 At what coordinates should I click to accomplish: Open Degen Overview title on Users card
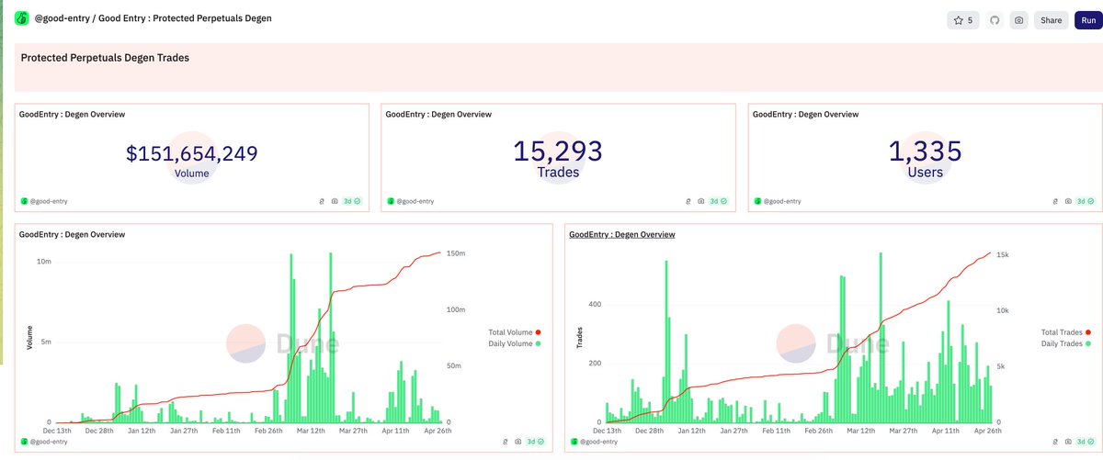pyautogui.click(x=806, y=115)
